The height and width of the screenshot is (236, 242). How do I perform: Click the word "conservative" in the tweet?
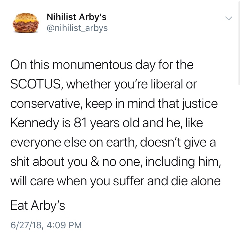click(x=44, y=104)
